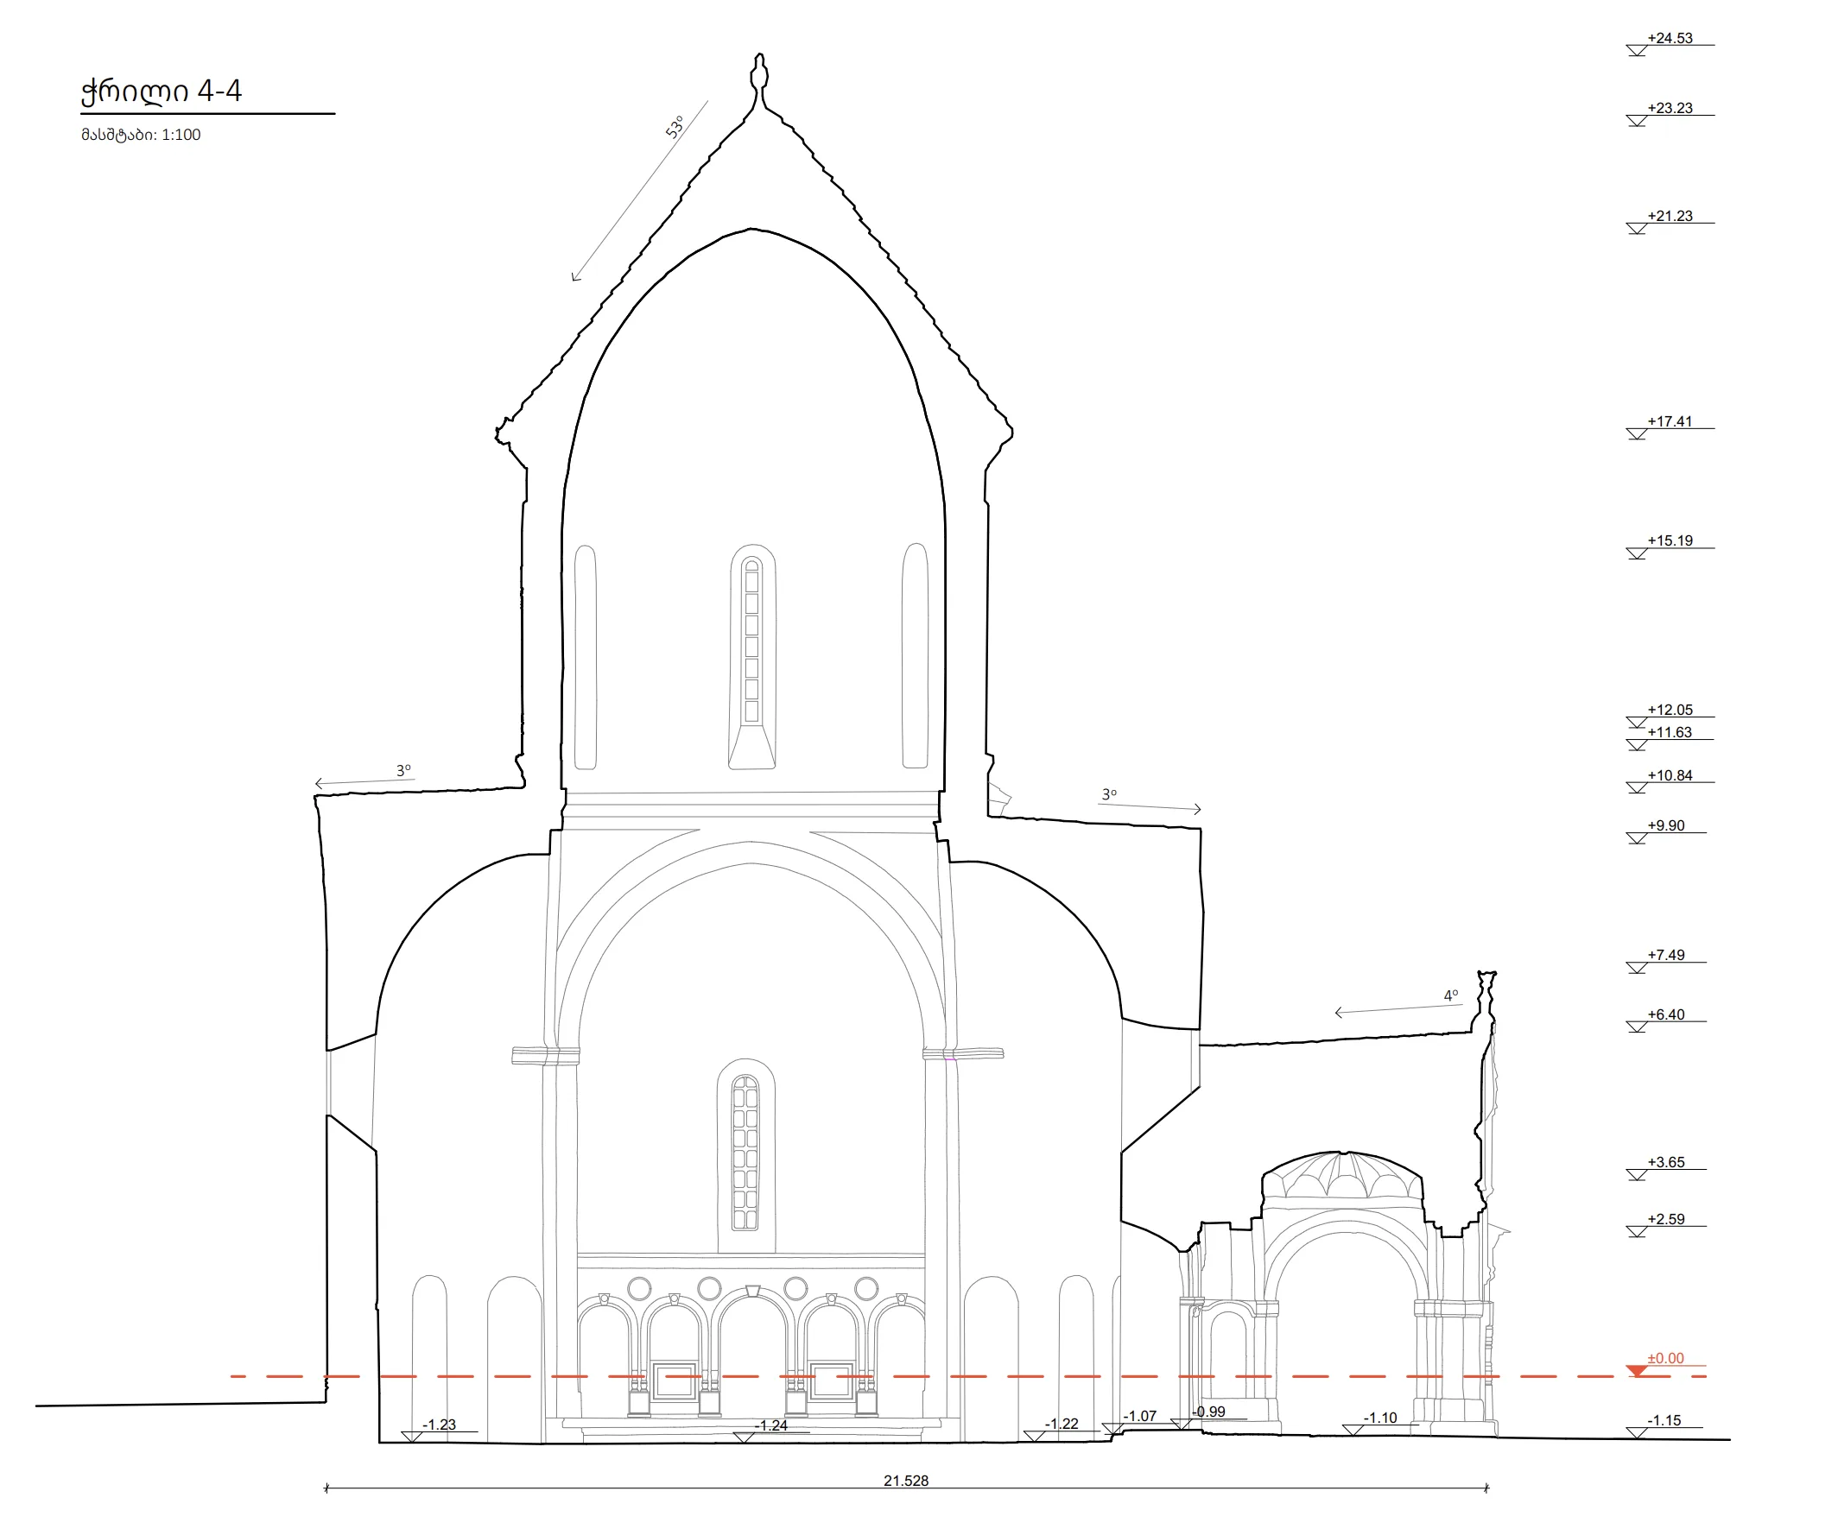Viewport: 1838px width, 1529px height.
Task: Click the drawing title ჭრილი 4-4
Action: pyautogui.click(x=161, y=91)
